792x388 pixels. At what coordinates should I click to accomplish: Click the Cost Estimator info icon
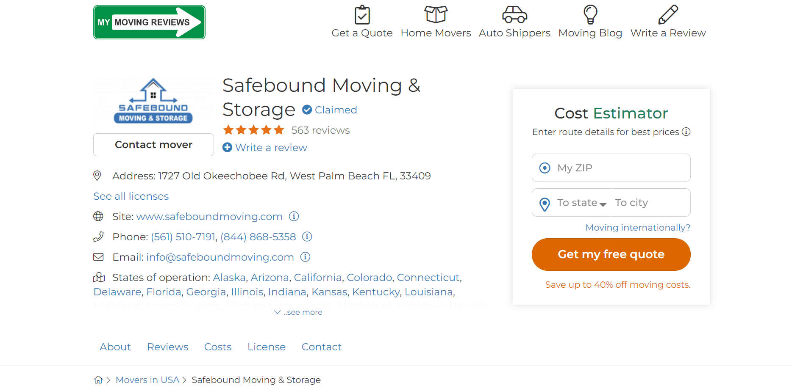click(686, 132)
